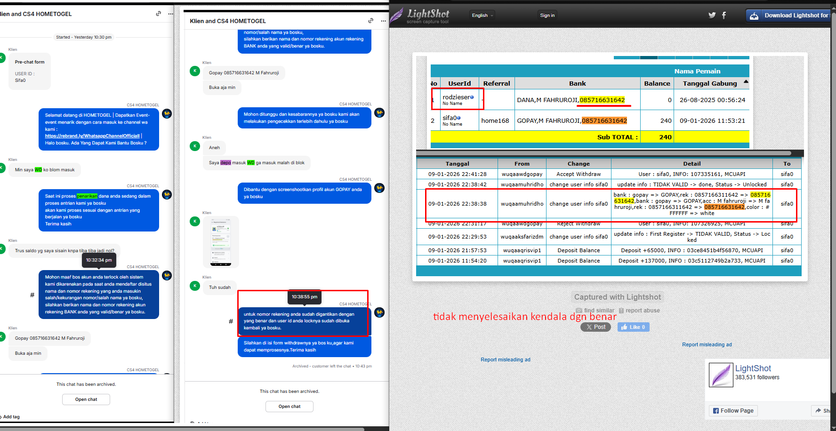Open chat in left archived panel
This screenshot has height=431, width=836.
86,399
